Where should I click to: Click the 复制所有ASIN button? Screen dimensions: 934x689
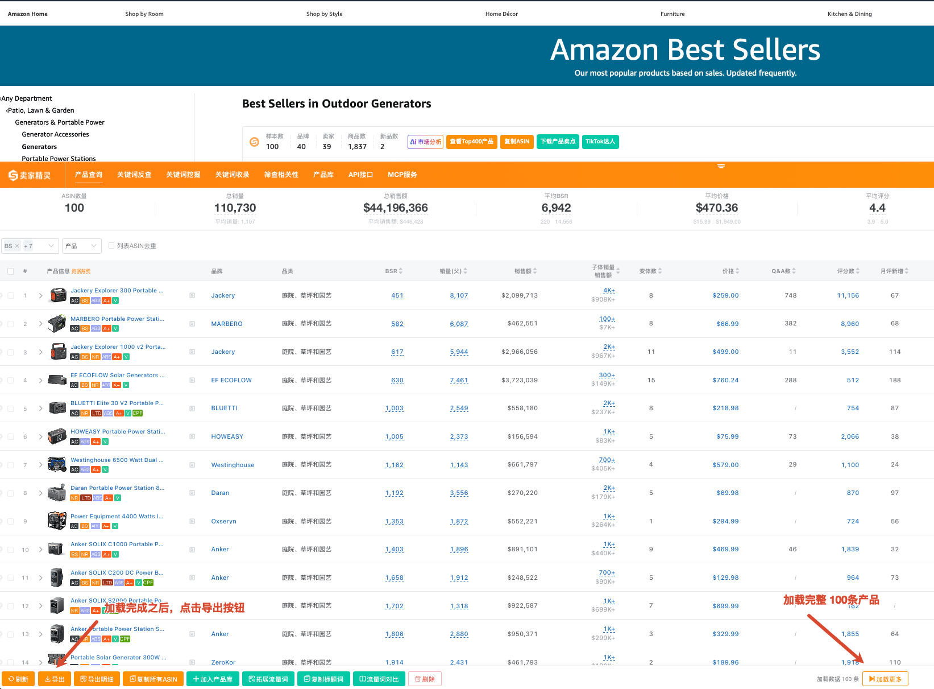point(153,679)
